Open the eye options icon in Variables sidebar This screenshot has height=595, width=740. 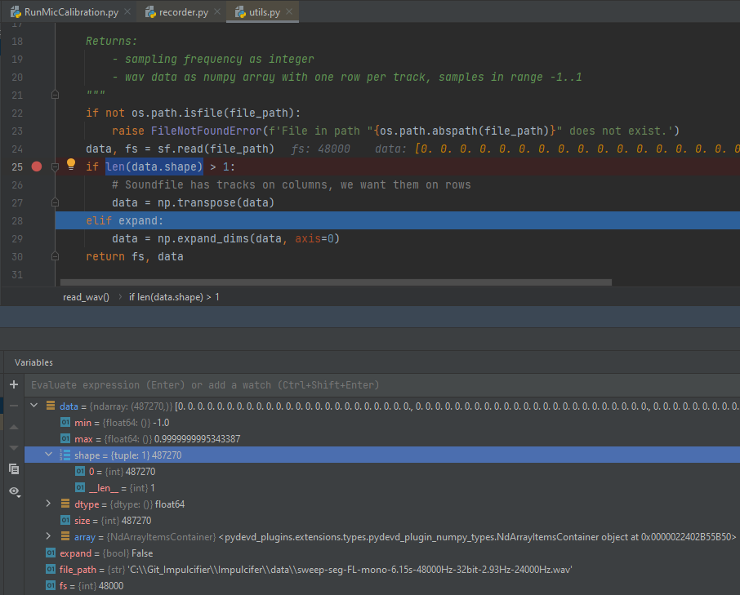coord(13,491)
